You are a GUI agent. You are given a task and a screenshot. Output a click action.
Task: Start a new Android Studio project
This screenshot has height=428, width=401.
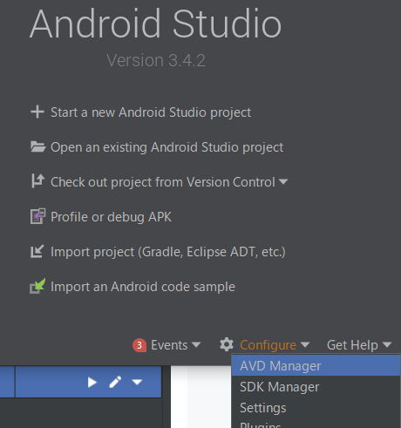pos(151,112)
